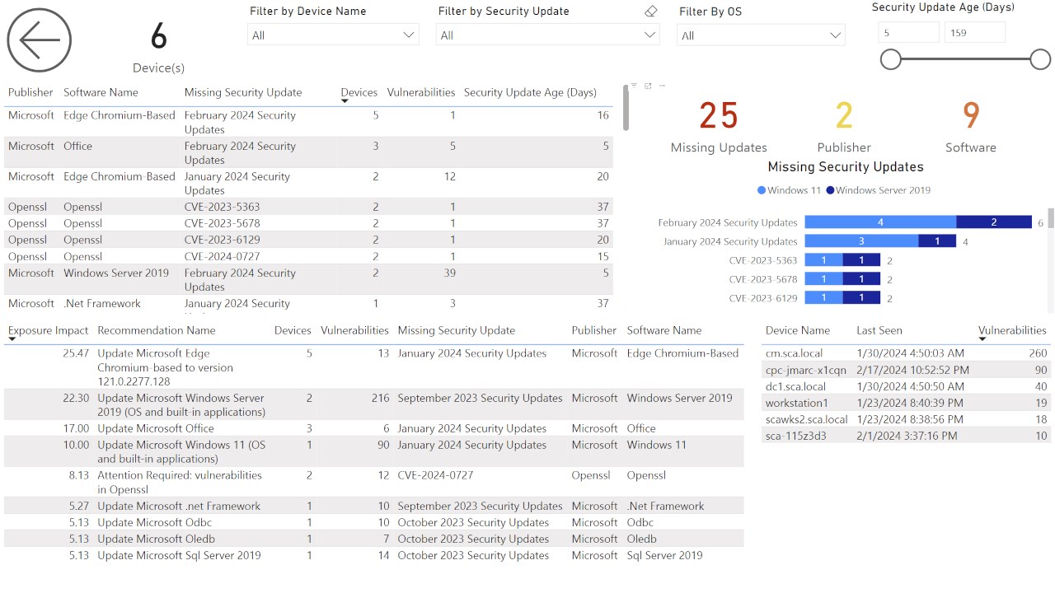Select device row scawks2.sca.local

pos(906,419)
